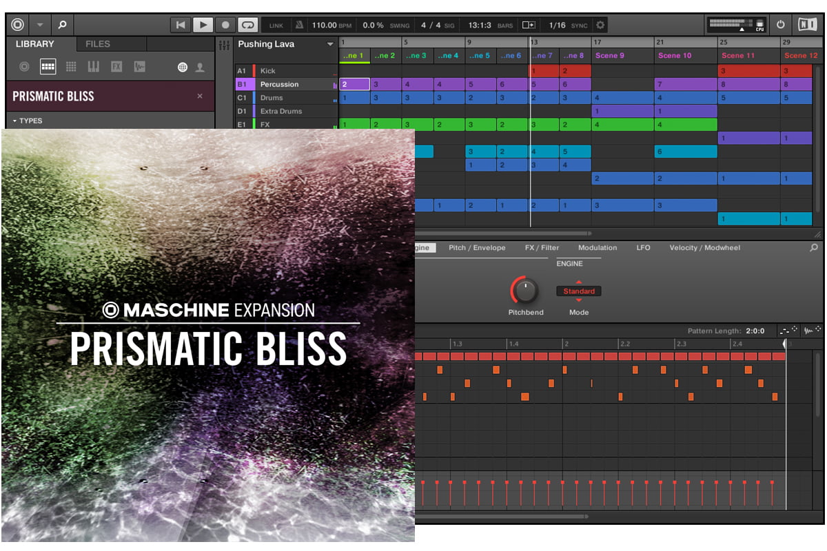Click the plug-in panel magnifier icon
The image size is (827, 551).
814,247
